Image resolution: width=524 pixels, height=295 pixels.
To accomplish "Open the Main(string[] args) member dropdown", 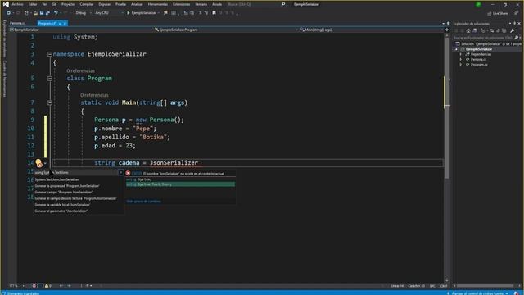I will click(371, 29).
